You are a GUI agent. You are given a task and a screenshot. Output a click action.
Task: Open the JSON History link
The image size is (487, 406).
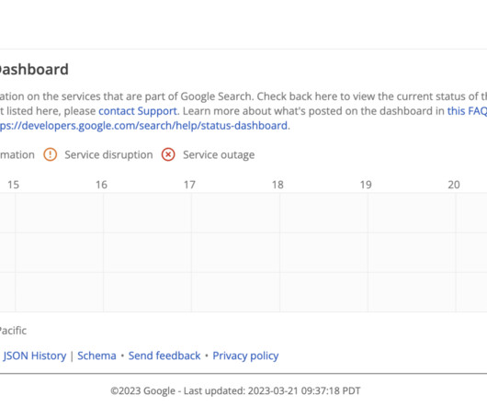click(x=35, y=355)
